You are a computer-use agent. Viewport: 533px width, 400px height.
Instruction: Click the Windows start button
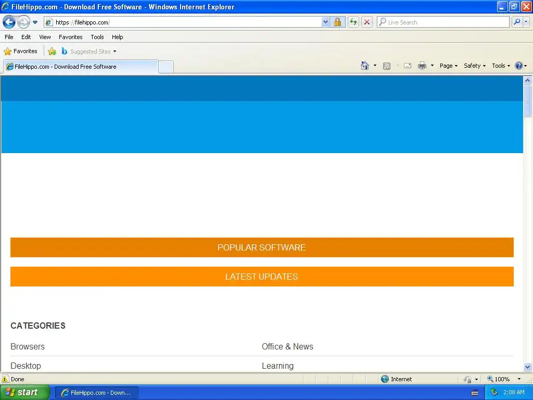pos(25,393)
